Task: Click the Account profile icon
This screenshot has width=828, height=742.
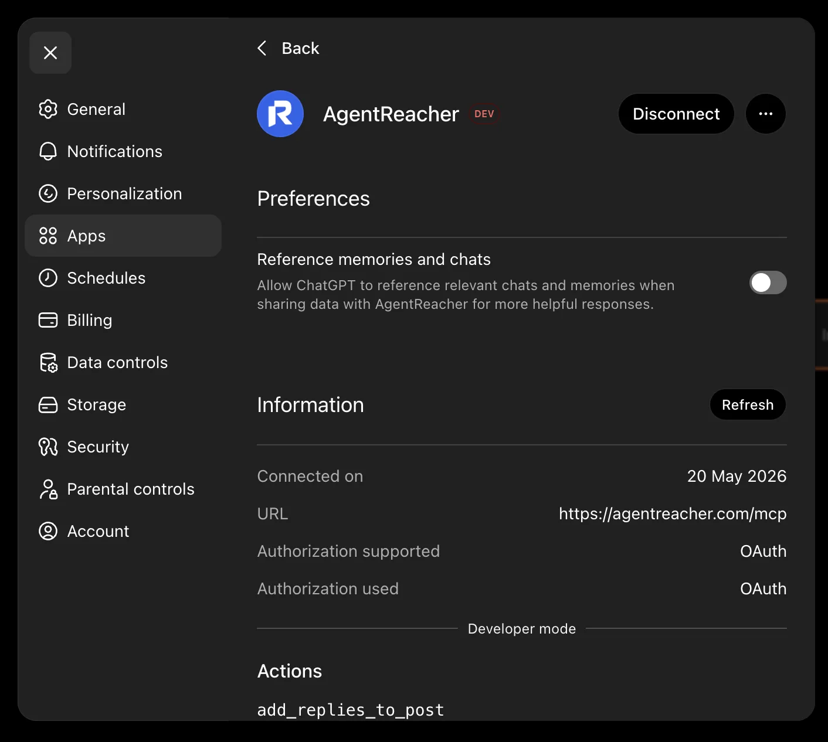Action: pyautogui.click(x=48, y=531)
